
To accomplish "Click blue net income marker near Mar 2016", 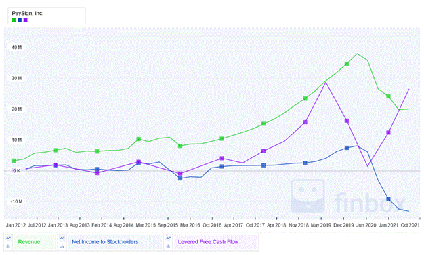I will (180, 178).
